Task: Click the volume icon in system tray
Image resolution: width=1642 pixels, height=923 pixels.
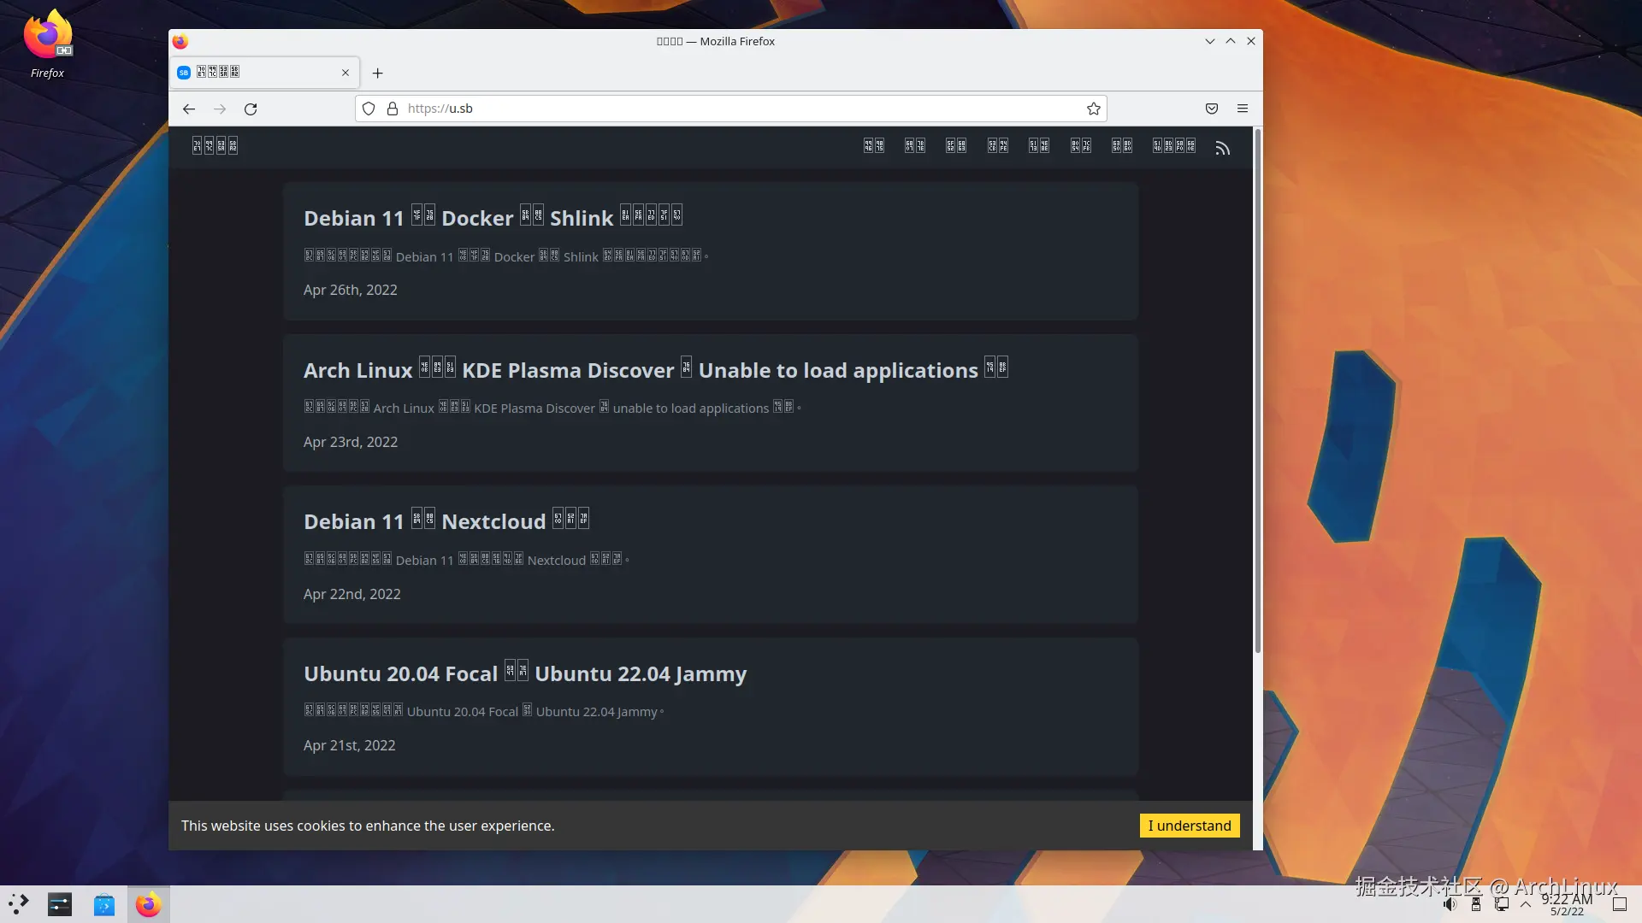Action: coord(1450,904)
